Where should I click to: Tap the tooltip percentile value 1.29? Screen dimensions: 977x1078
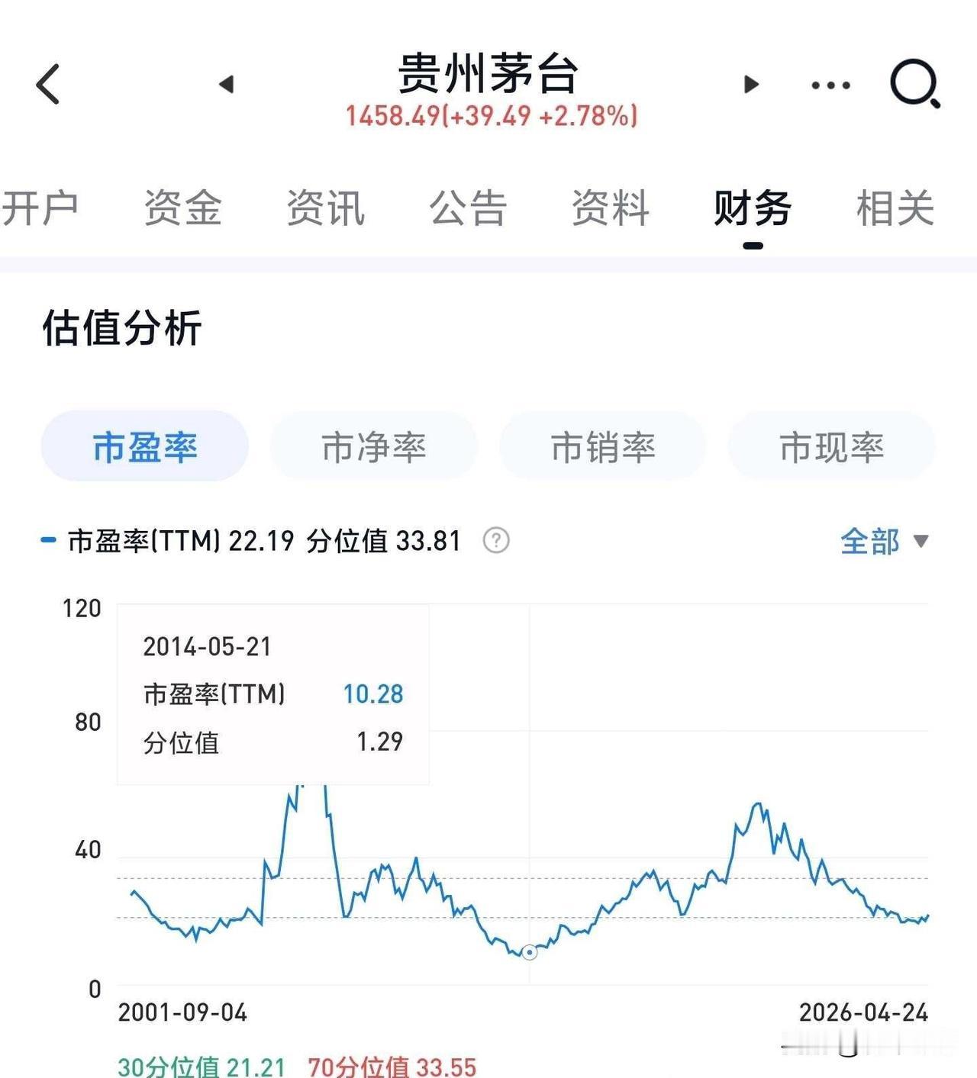380,742
